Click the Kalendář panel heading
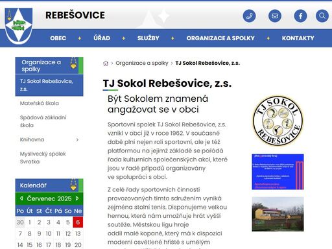Image resolution: width=332 pixels, height=249 pixels. click(49, 185)
